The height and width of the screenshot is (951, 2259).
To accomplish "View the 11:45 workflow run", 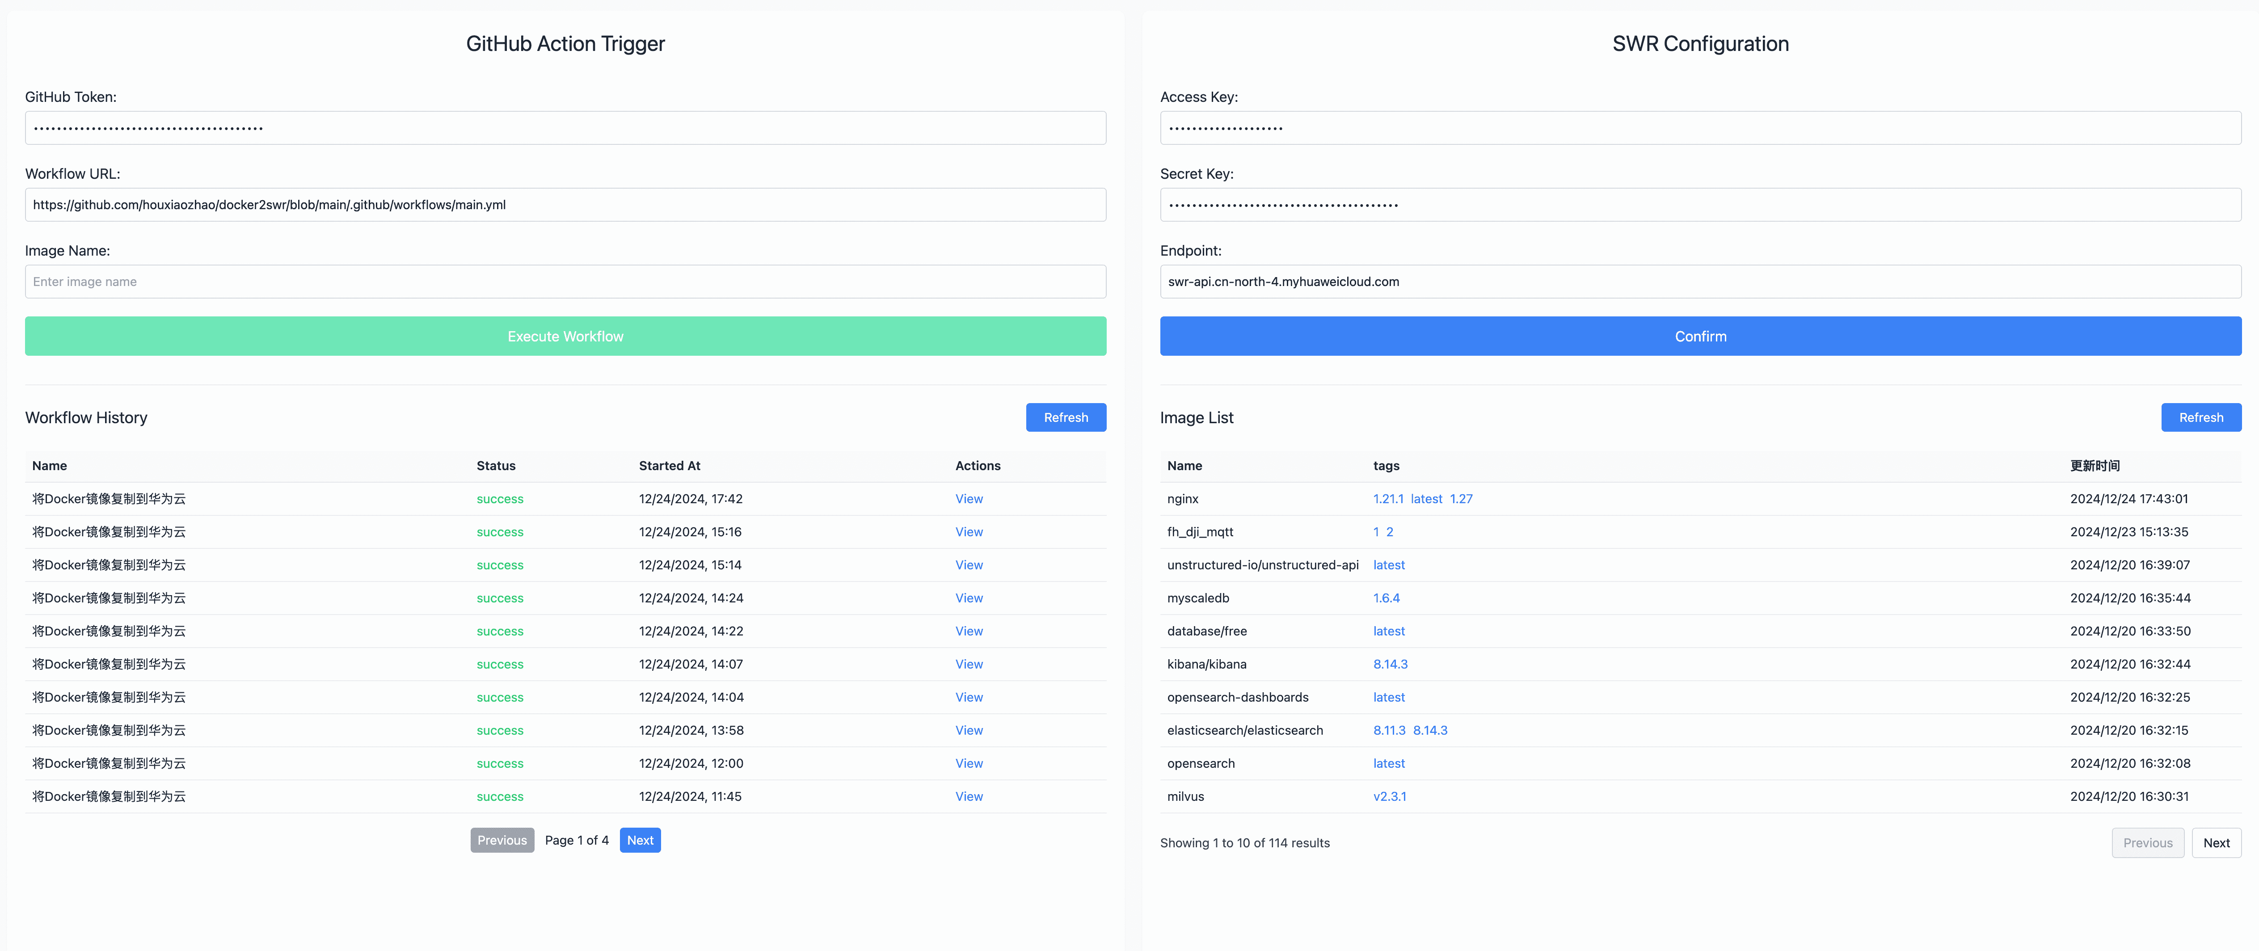I will pos(968,796).
